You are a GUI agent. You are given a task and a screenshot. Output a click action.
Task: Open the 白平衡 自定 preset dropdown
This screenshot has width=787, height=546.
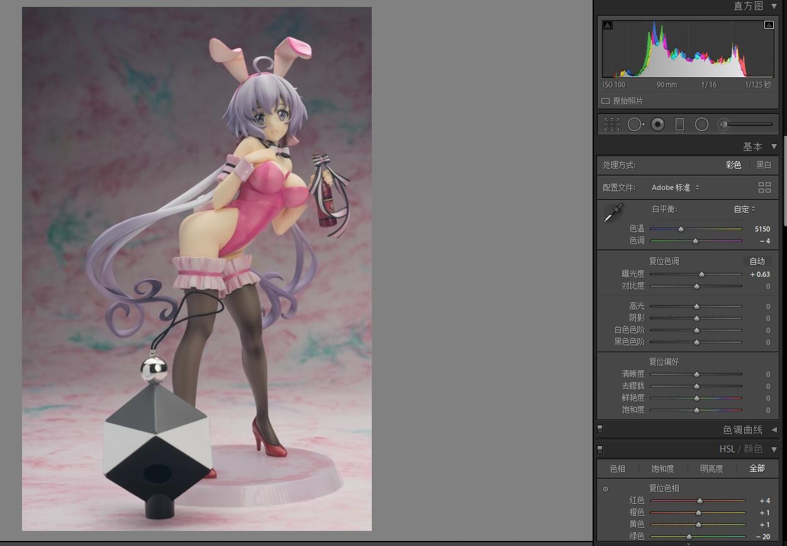pos(744,209)
